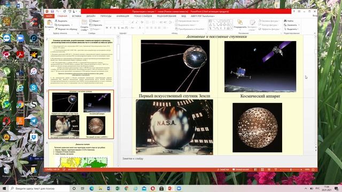
Task: Toggle text shadow in font group
Action: click(x=119, y=28)
